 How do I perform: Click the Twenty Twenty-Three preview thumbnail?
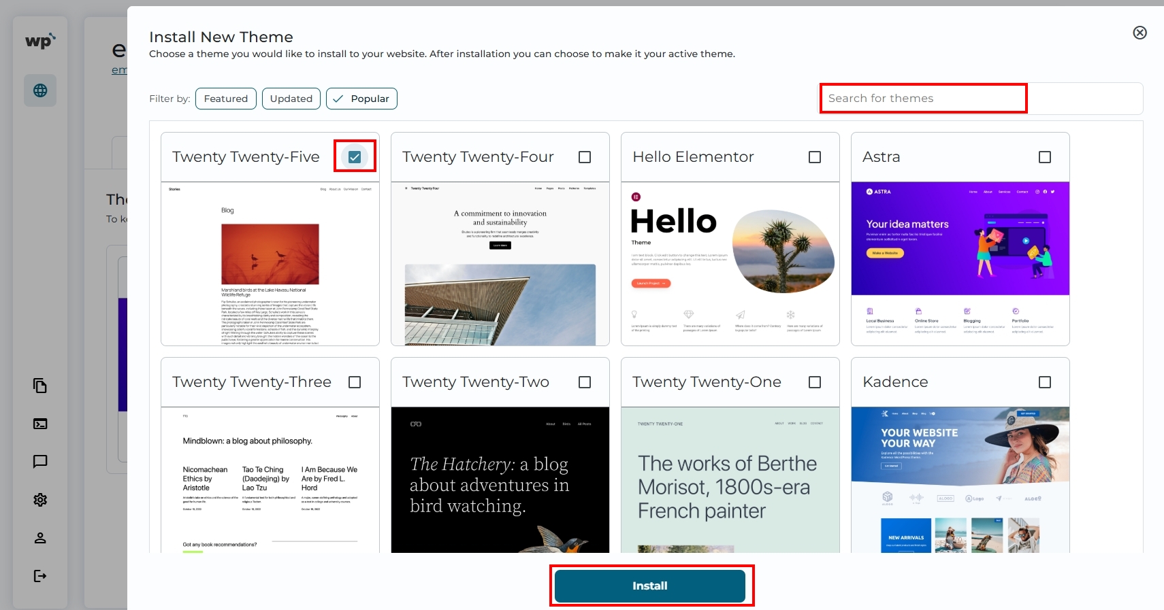coord(270,480)
